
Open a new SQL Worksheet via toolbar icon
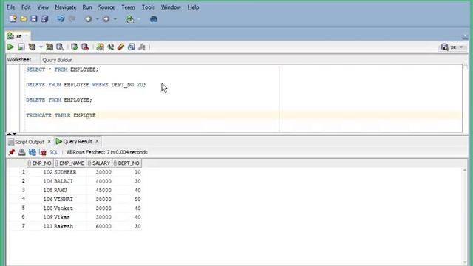pyautogui.click(x=130, y=19)
